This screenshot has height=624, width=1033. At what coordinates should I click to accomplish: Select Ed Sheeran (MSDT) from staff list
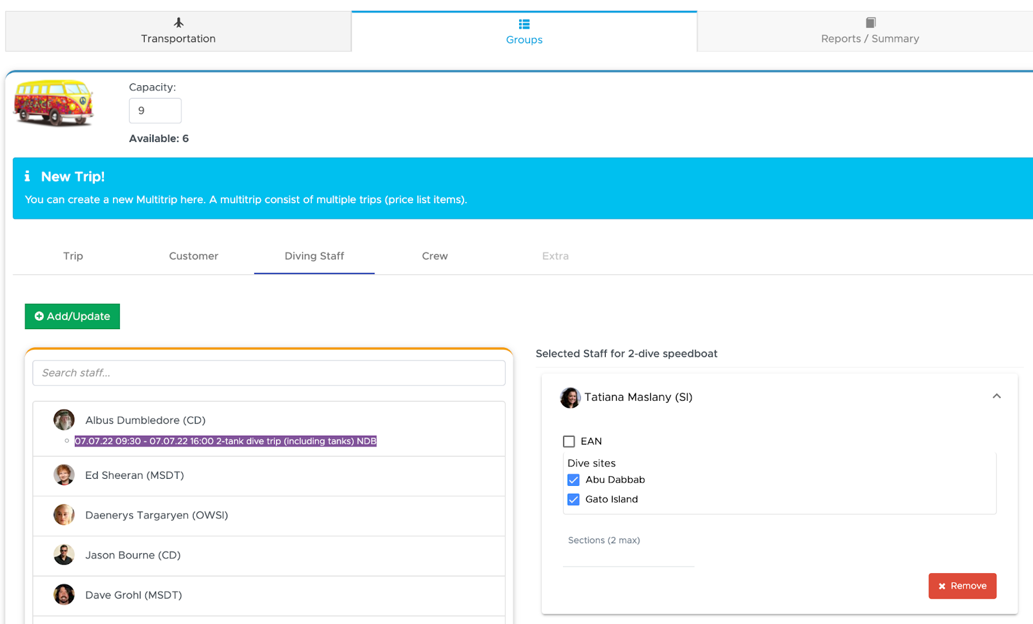(x=269, y=476)
